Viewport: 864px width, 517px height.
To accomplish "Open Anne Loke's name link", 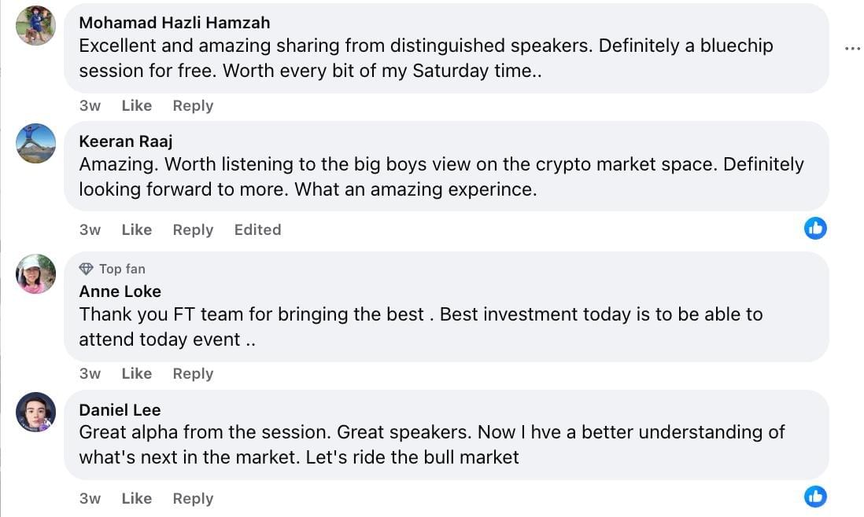I will (120, 291).
